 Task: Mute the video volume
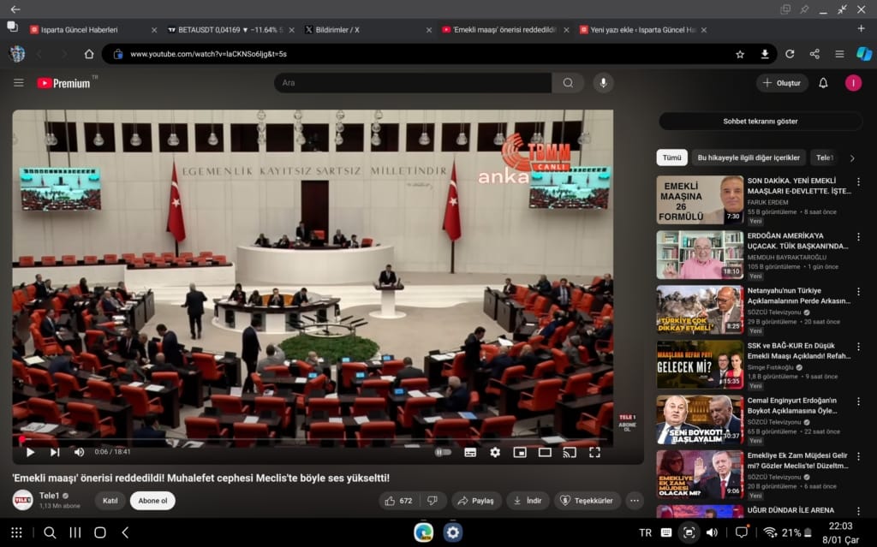click(79, 452)
